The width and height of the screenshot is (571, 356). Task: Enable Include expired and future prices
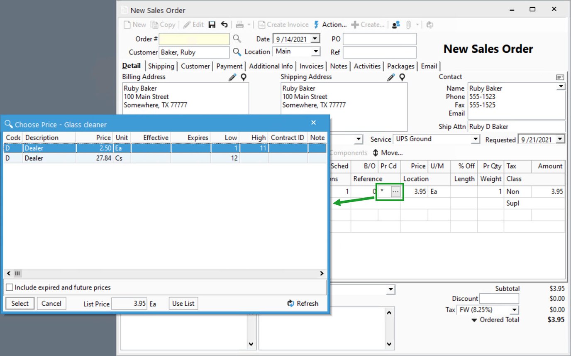[x=10, y=287]
